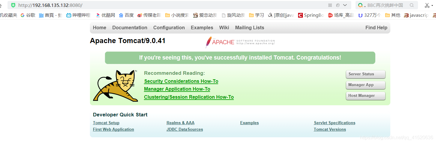
Task: Click the Apache Software Foundation logo
Action: click(x=240, y=42)
